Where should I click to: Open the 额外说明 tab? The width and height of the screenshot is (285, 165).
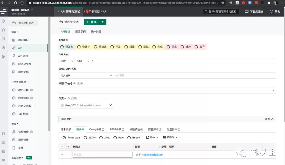(x=96, y=32)
